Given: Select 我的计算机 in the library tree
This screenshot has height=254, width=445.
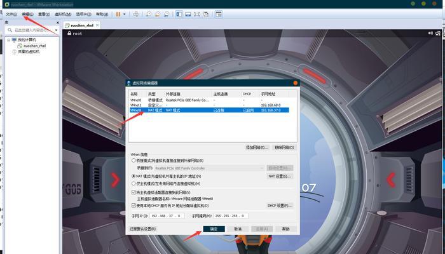Looking at the screenshot, I should pyautogui.click(x=27, y=40).
